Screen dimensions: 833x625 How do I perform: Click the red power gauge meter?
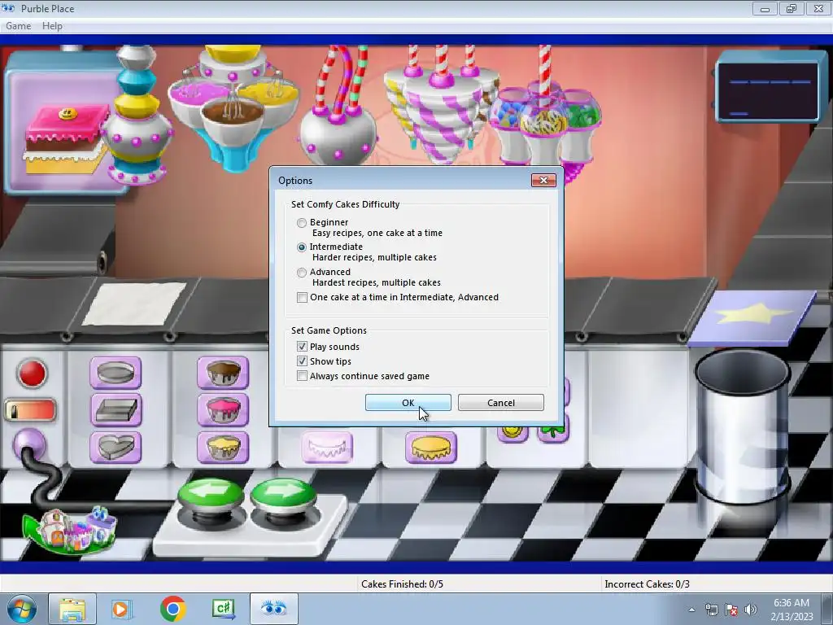tap(30, 410)
